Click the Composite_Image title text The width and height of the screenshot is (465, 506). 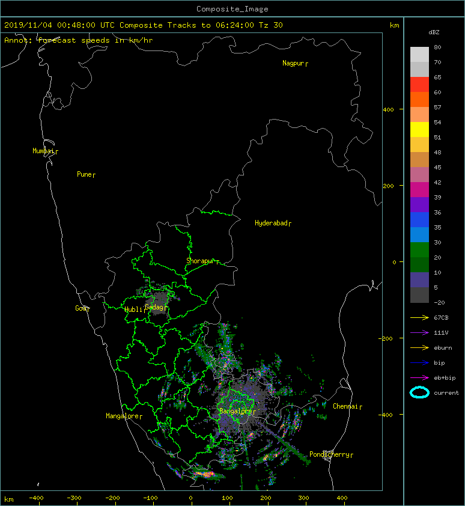click(232, 9)
